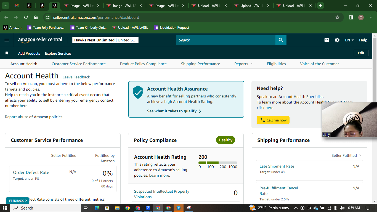Open the Leave Feedback link
The height and width of the screenshot is (212, 377).
coord(76,77)
